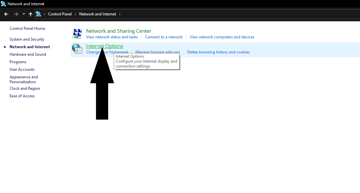
Task: Click Manage browser add-ons
Action: click(x=157, y=52)
